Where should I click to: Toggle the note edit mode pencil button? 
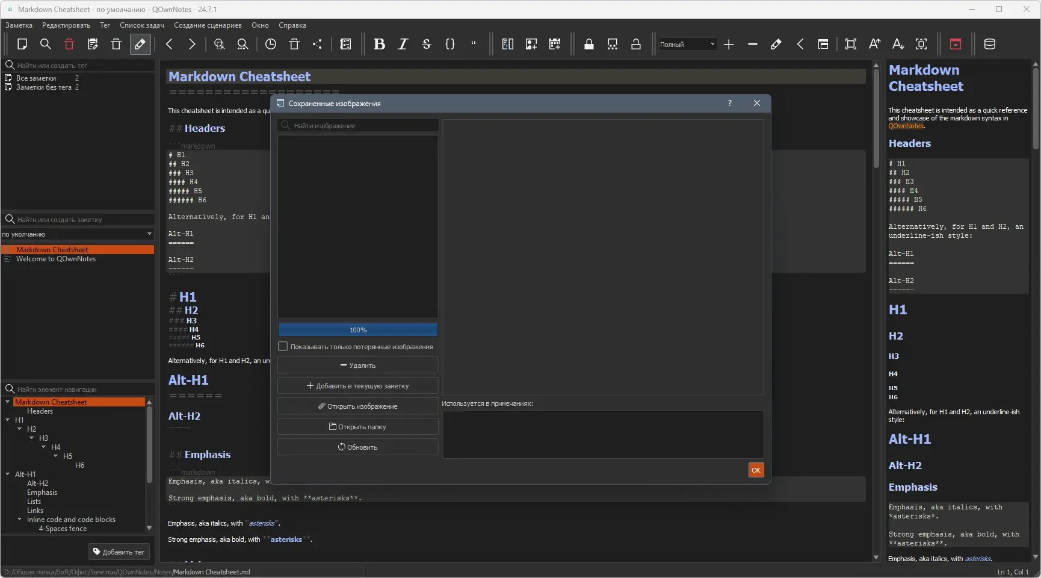click(140, 44)
